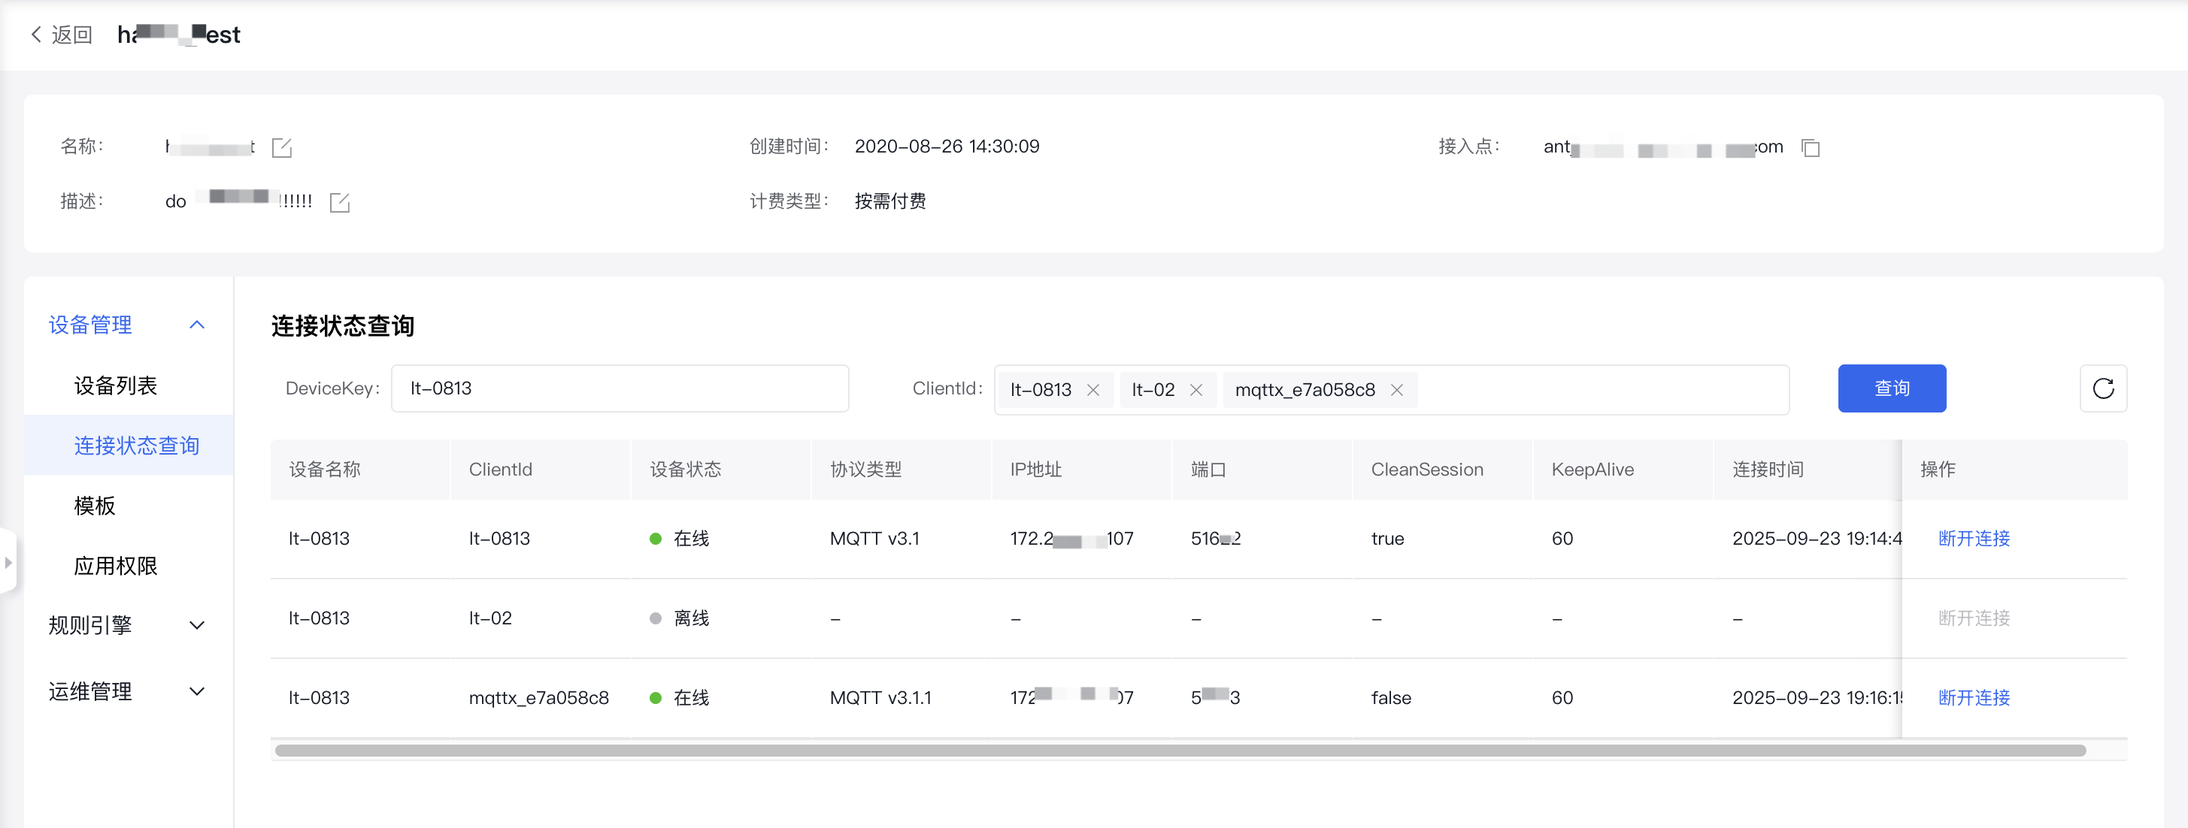Viewport: 2188px width, 828px height.
Task: Disconnect the lt-0813 client via 断开连接
Action: (x=1973, y=539)
